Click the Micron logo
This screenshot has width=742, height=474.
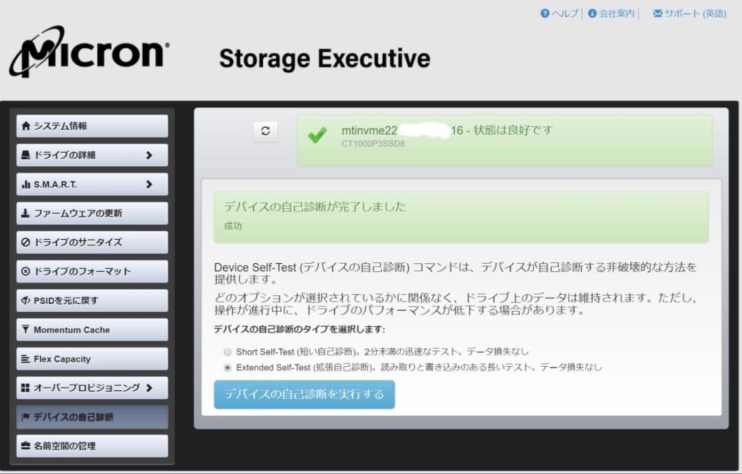(89, 52)
